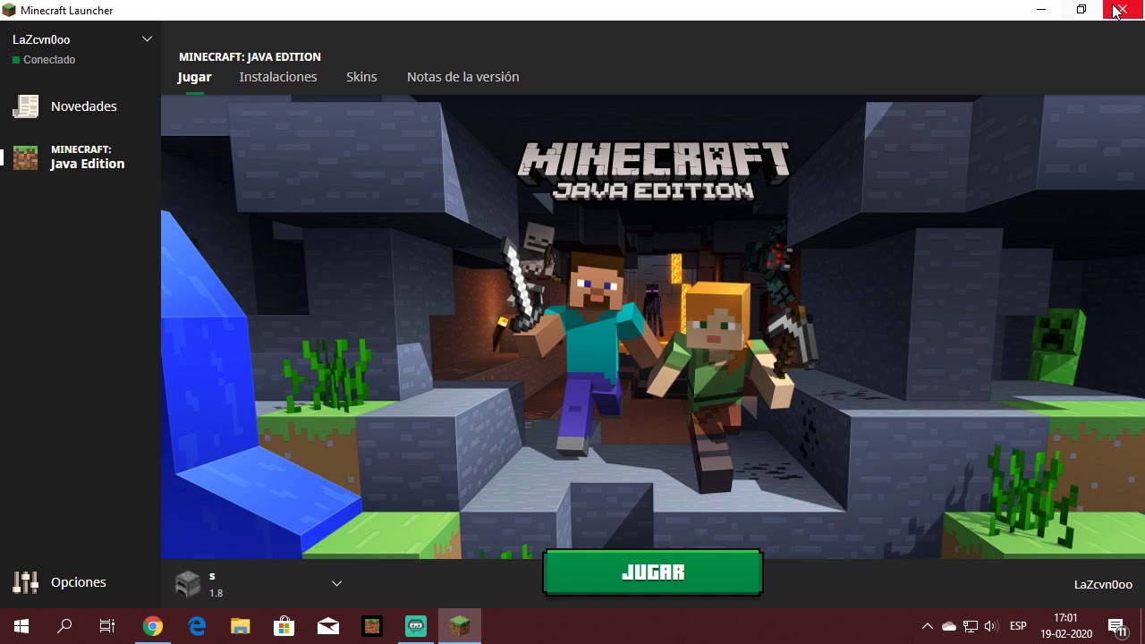This screenshot has width=1145, height=644.
Task: Expand the installation version selector chevron
Action: (336, 583)
